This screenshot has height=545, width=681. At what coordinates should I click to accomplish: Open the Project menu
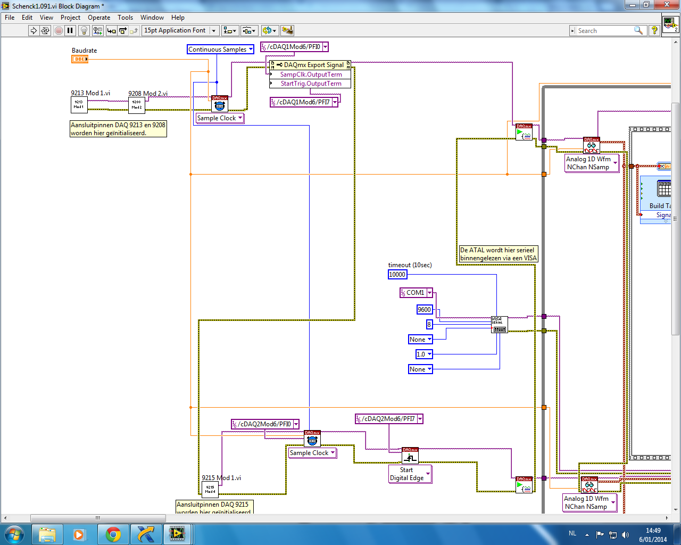(x=70, y=18)
